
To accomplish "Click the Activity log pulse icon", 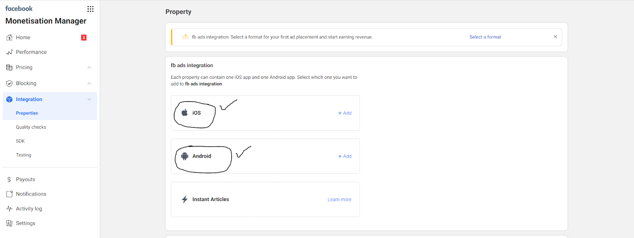I will click(x=10, y=209).
